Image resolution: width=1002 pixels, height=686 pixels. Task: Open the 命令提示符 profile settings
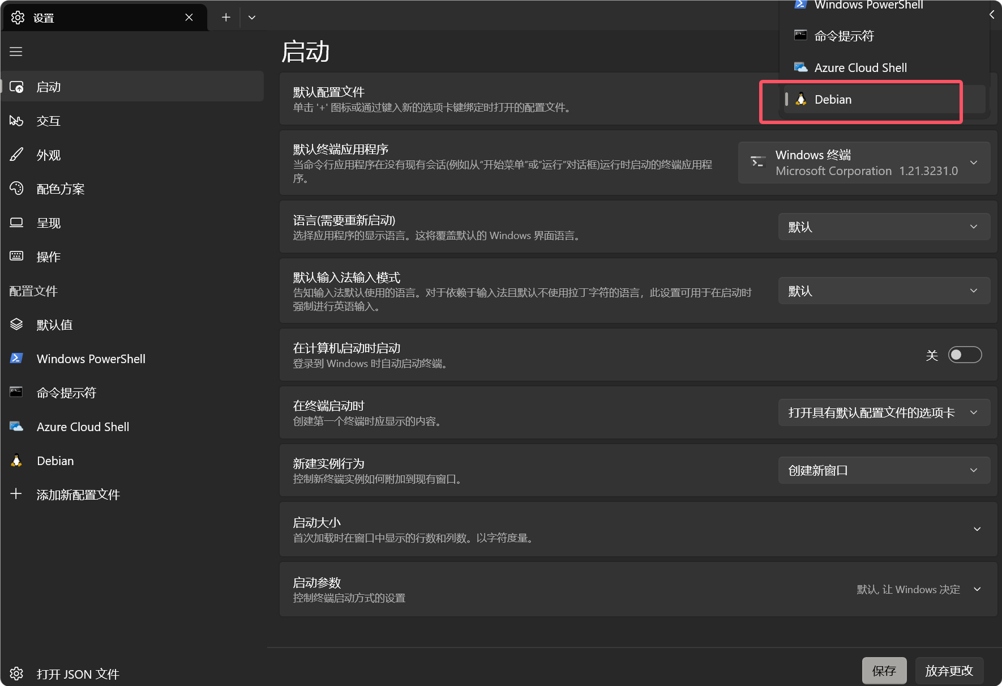[x=66, y=392]
